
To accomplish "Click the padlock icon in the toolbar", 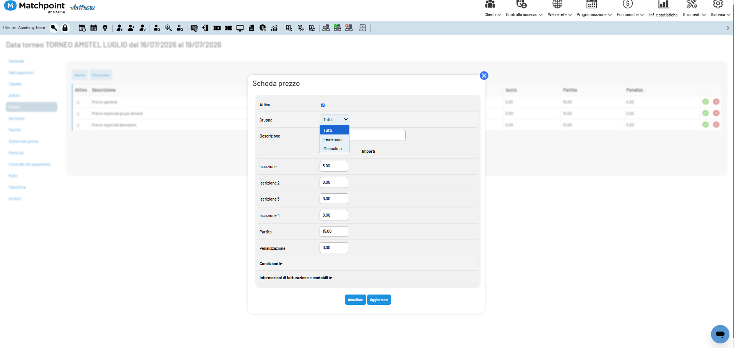I will pyautogui.click(x=65, y=28).
